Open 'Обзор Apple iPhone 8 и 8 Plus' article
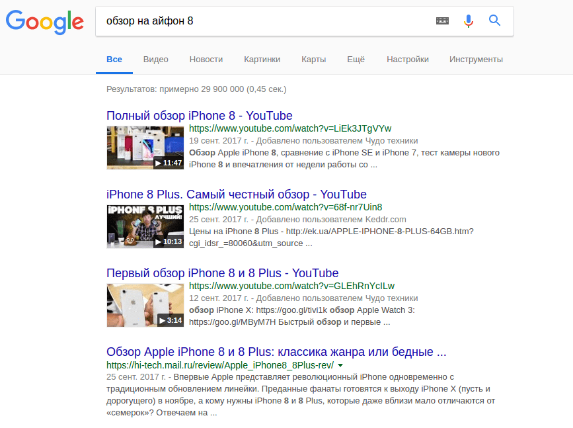Image resolution: width=573 pixels, height=428 pixels. pyautogui.click(x=276, y=352)
